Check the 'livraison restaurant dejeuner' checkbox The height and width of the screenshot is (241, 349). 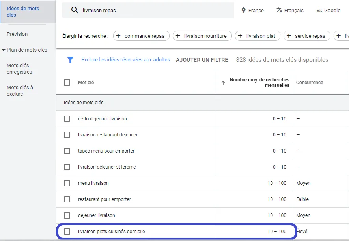pos(67,135)
